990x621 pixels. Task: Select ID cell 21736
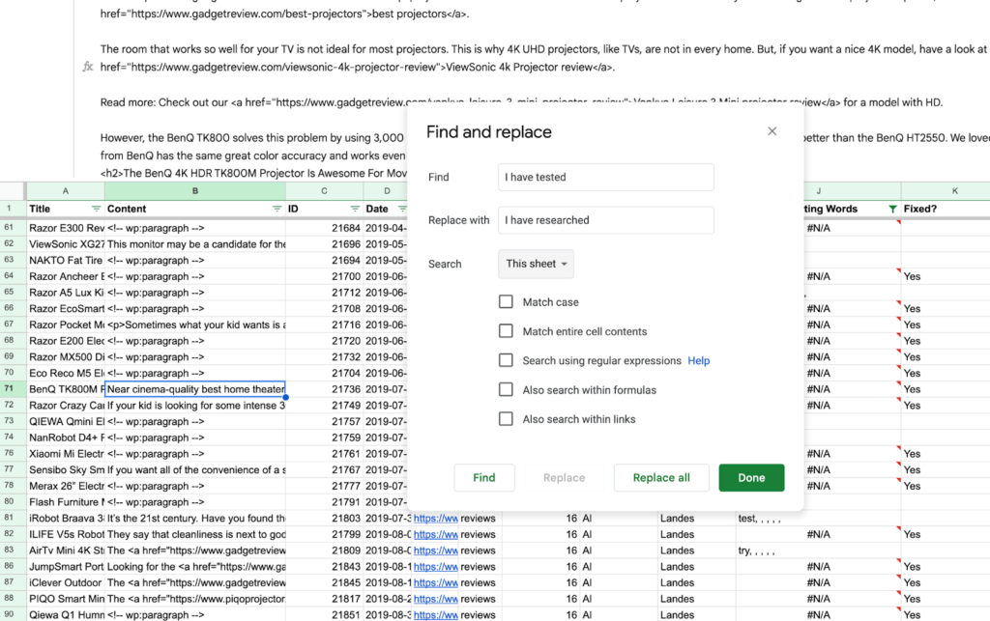[x=325, y=389]
